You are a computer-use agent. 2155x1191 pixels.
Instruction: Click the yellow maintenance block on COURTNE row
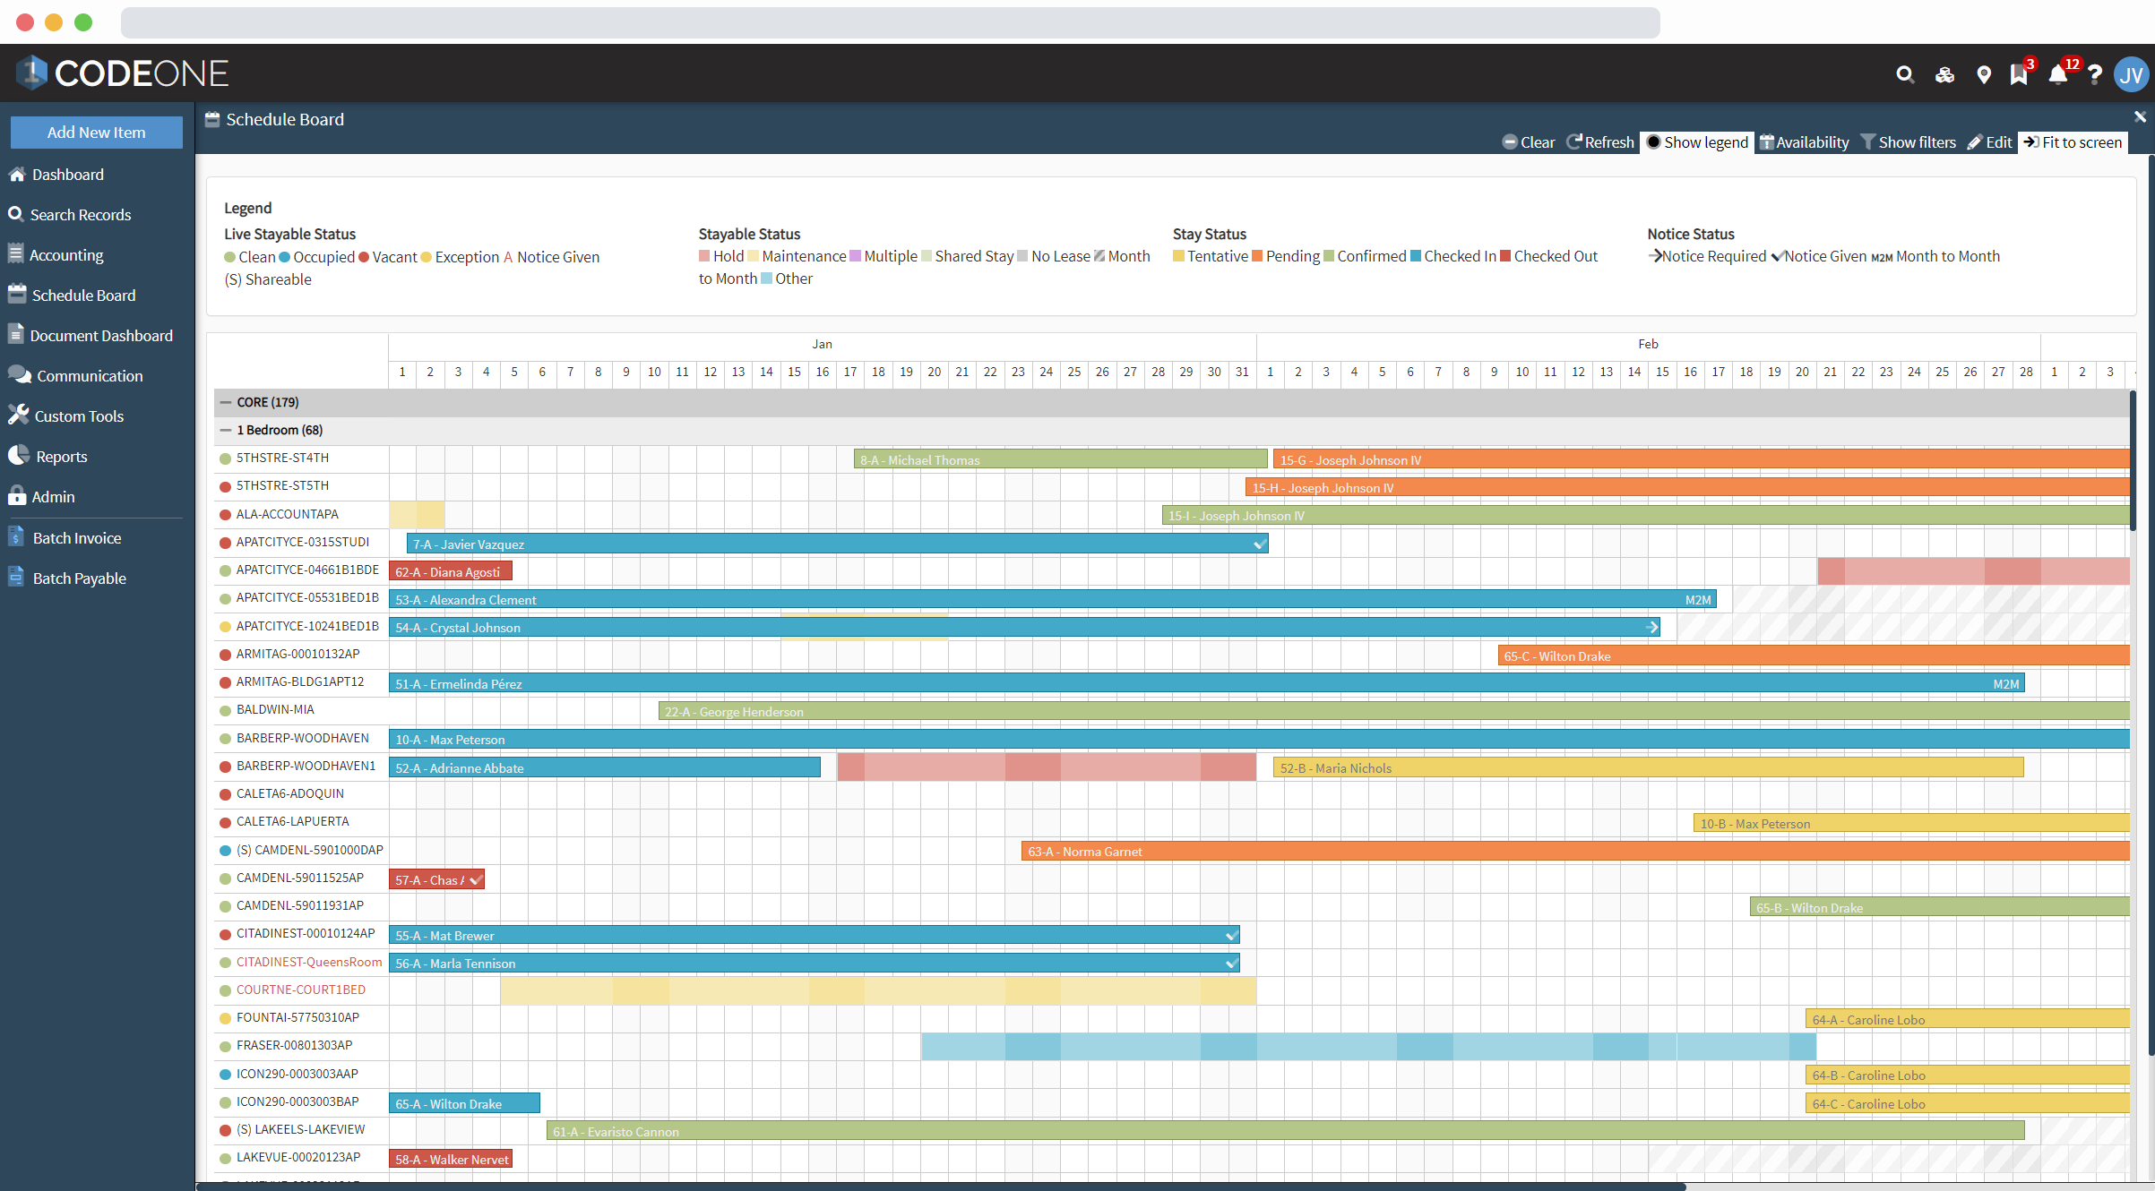878,991
